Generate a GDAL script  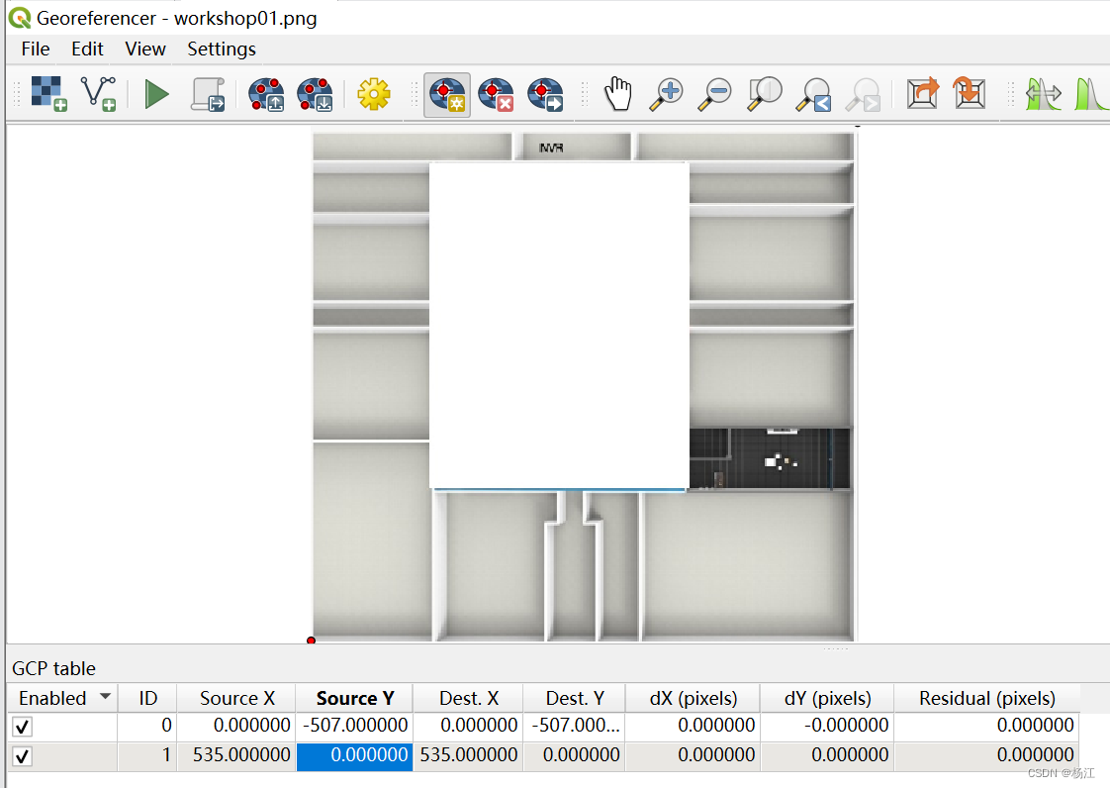(208, 93)
